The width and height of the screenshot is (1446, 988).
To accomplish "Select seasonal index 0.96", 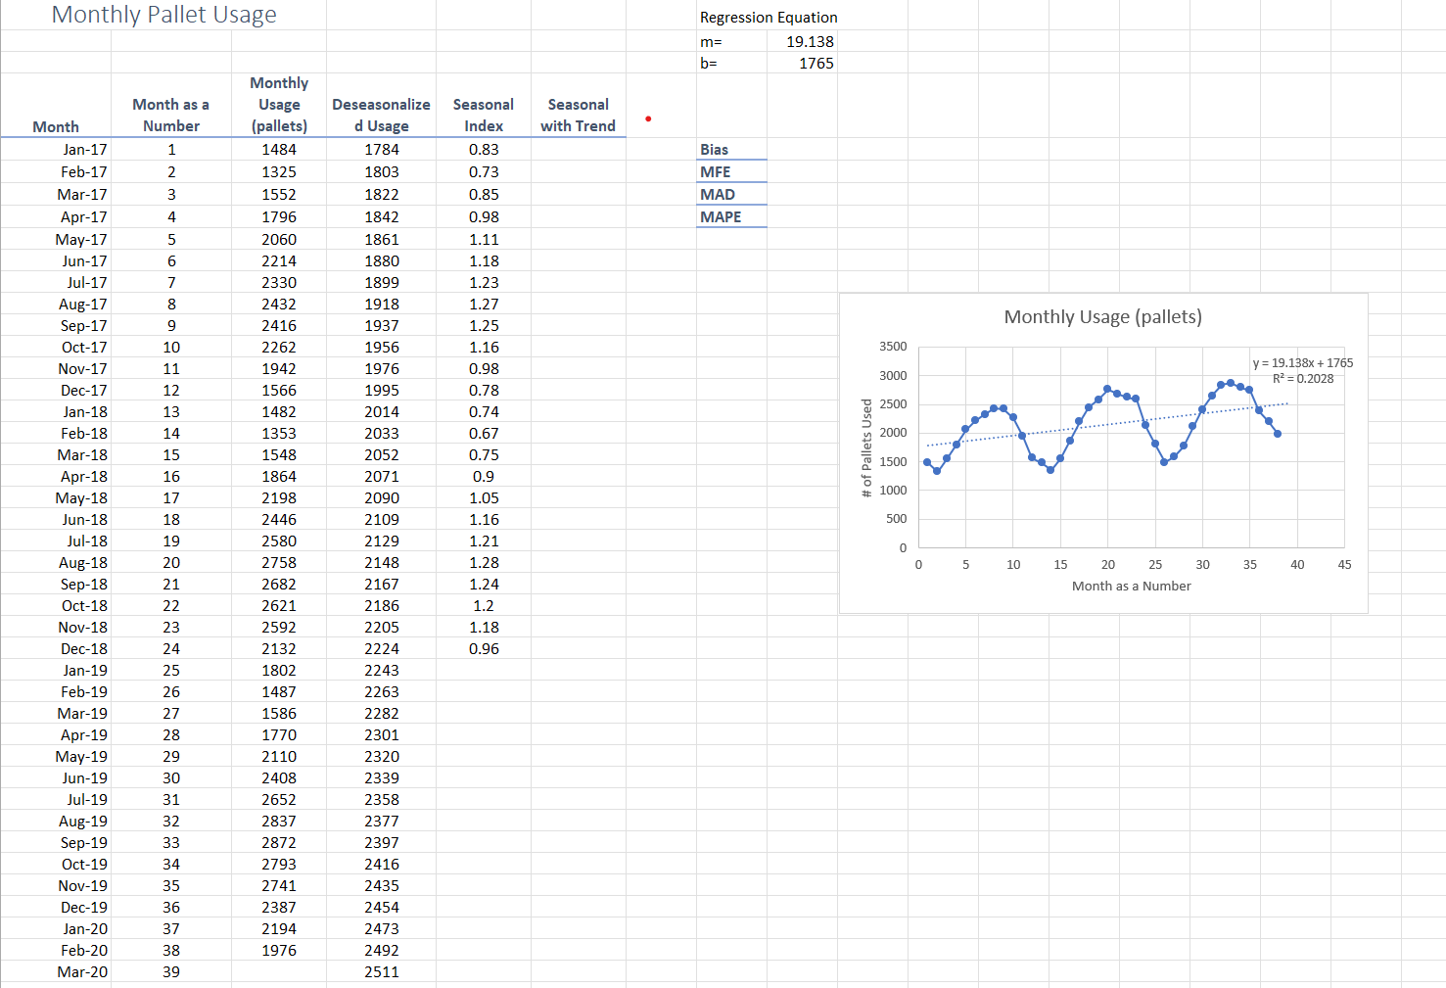I will (484, 649).
